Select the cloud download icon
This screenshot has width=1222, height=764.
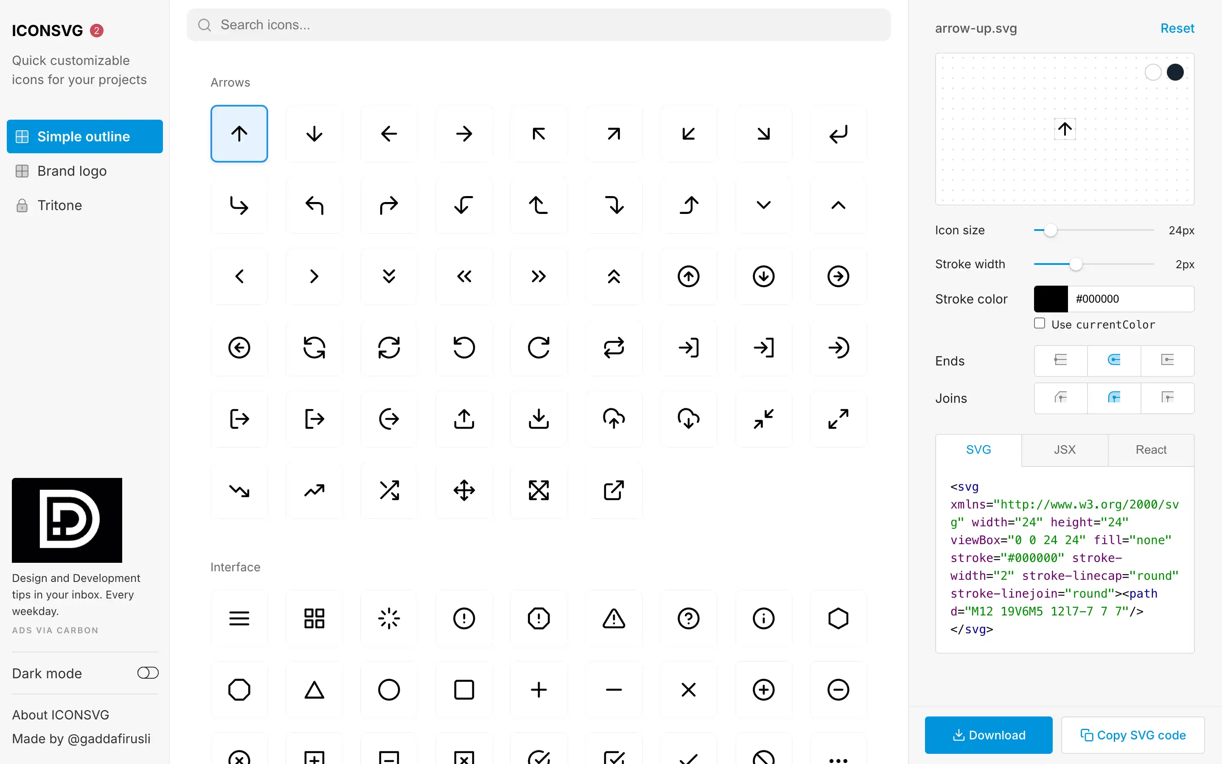[689, 419]
